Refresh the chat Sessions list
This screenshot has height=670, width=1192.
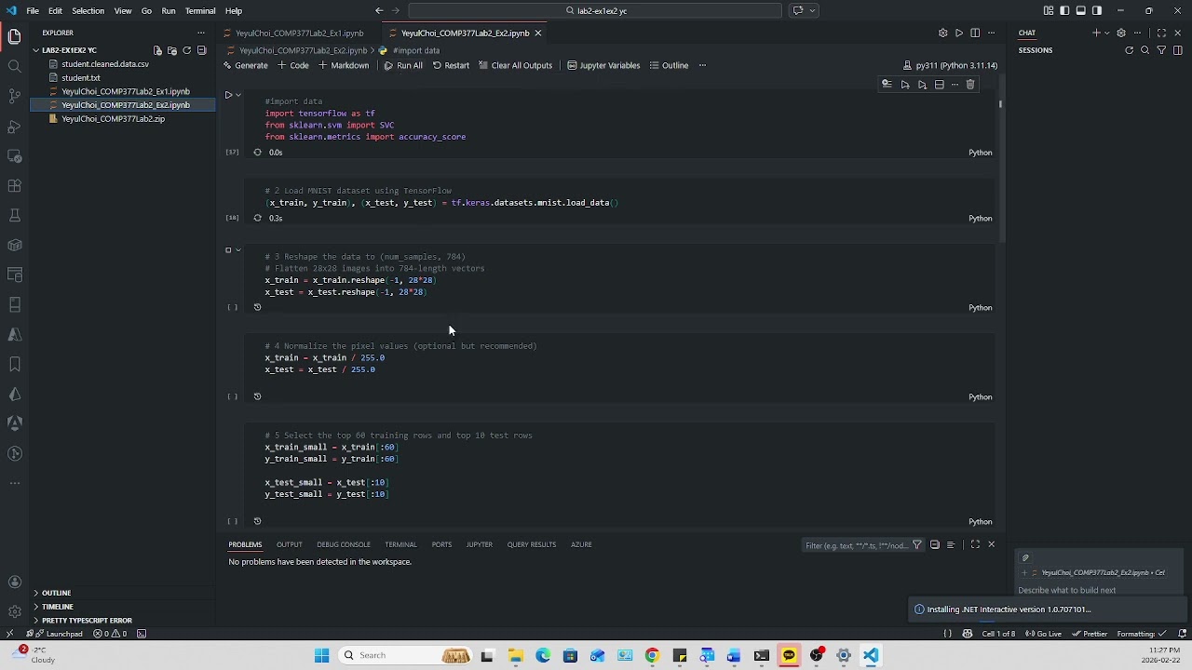tap(1129, 50)
